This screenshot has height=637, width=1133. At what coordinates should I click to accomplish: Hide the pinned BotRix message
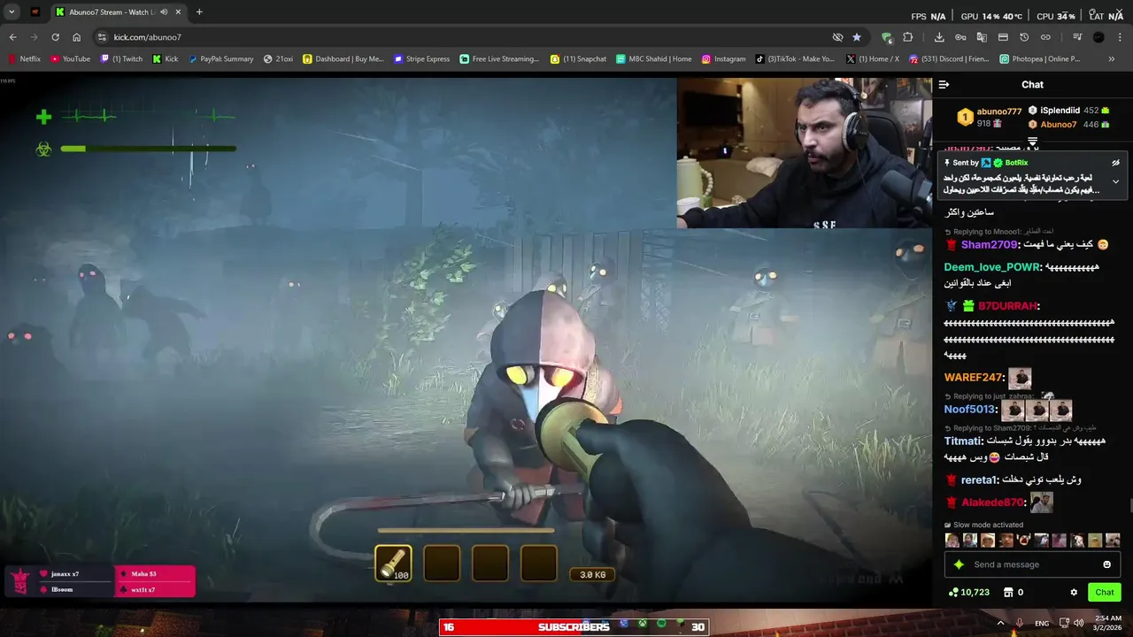point(1115,163)
